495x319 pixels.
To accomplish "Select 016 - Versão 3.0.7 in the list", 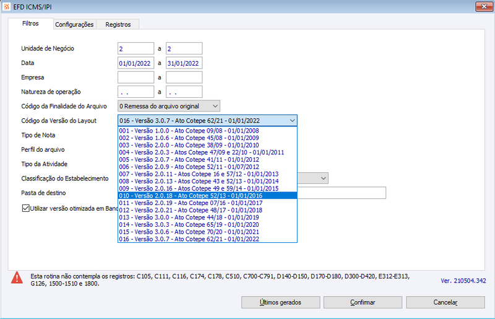I will pyautogui.click(x=207, y=239).
